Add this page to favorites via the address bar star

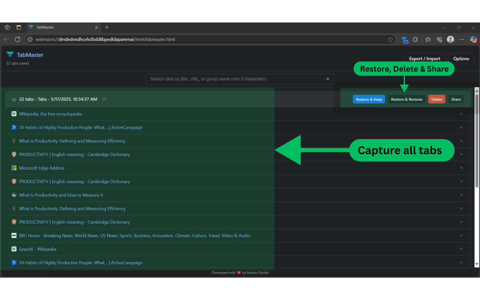coord(390,39)
